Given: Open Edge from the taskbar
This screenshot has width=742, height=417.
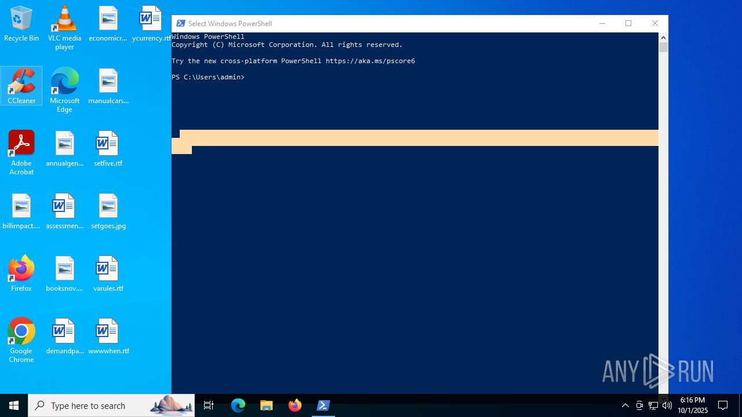Looking at the screenshot, I should tap(238, 405).
